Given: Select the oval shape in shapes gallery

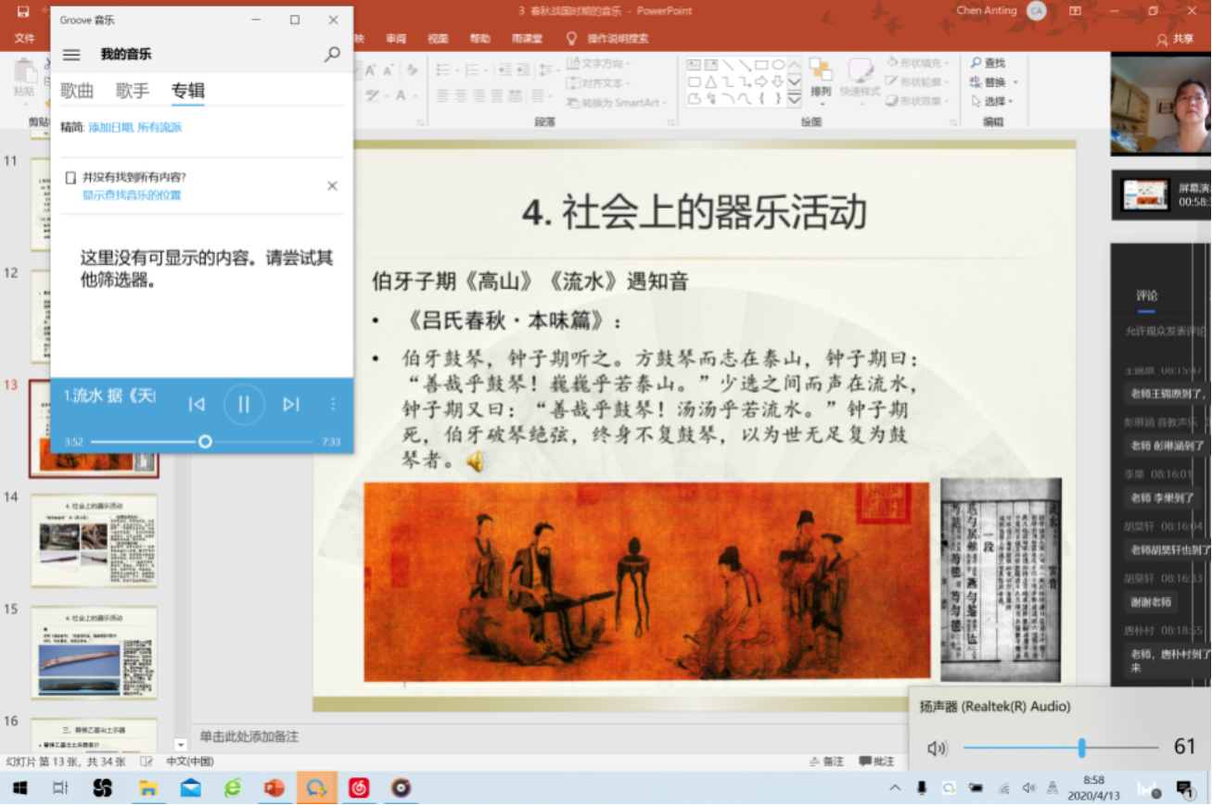Looking at the screenshot, I should [778, 65].
